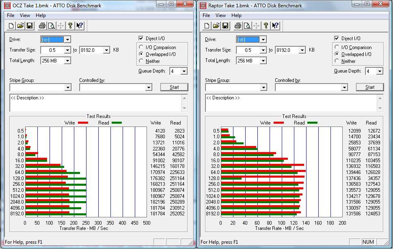Click green Read legend swatch in OCZ window
393x249 pixels.
[x=117, y=123]
